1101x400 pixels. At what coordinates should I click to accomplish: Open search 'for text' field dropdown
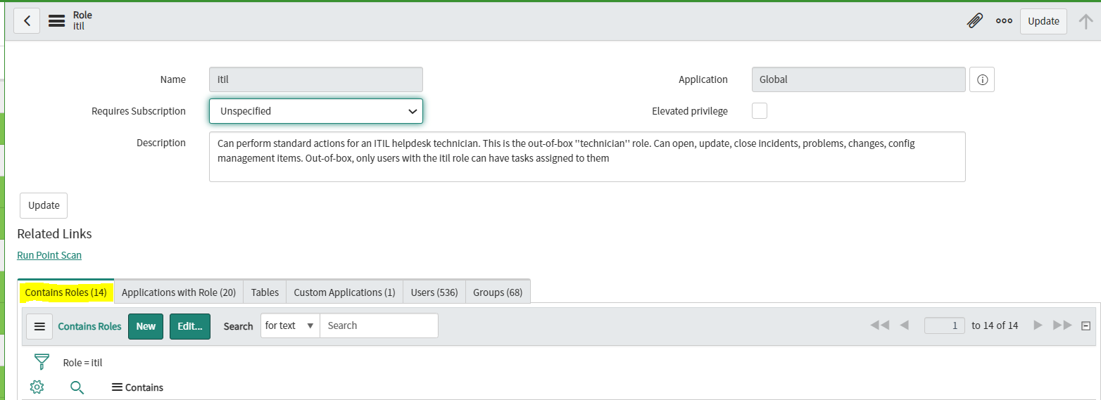(290, 325)
